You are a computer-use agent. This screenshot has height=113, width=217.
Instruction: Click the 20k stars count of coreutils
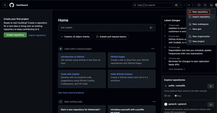click(167, 96)
